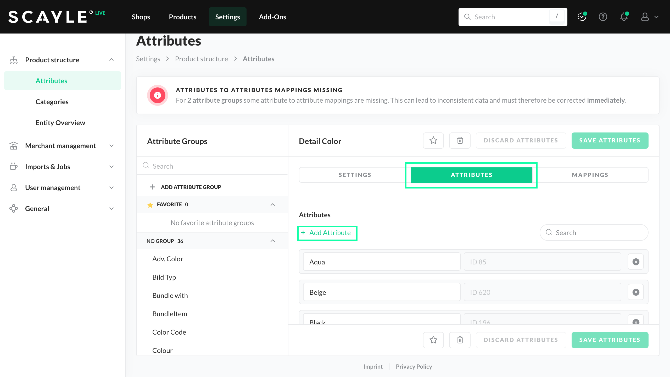
Task: Click the top trash delete icon
Action: (460, 141)
